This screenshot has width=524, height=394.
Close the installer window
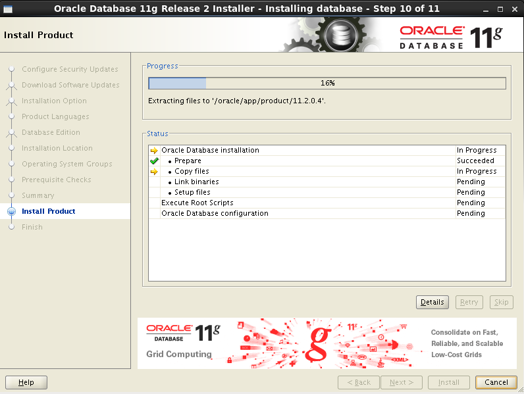coord(515,9)
